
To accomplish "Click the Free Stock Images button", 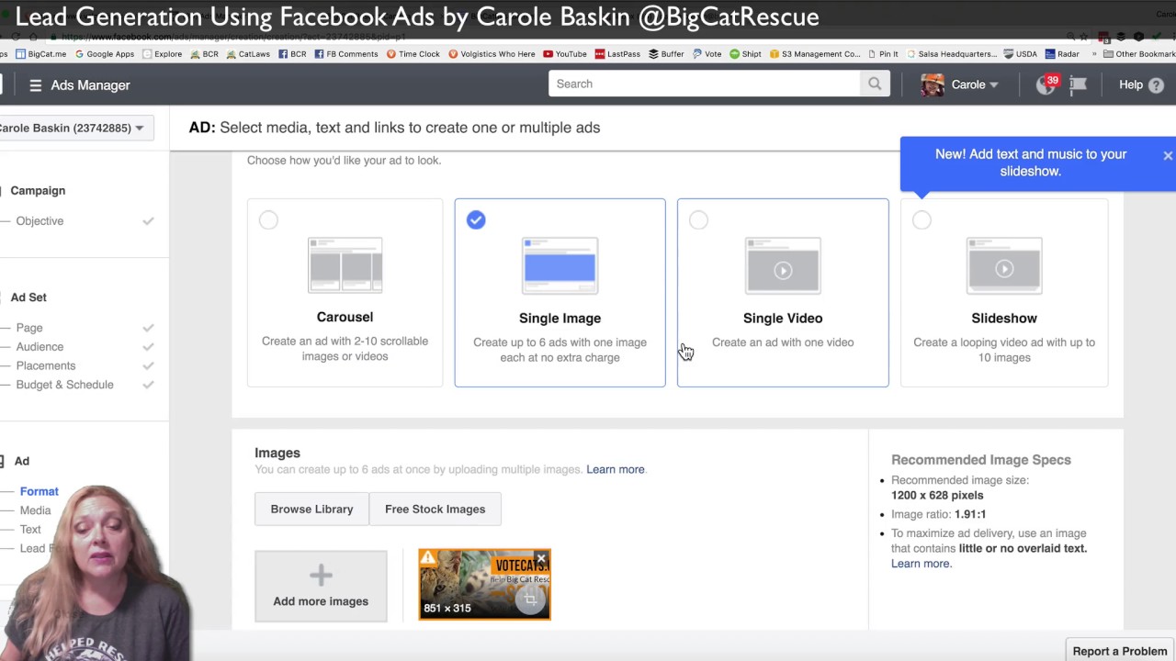I will tap(435, 509).
